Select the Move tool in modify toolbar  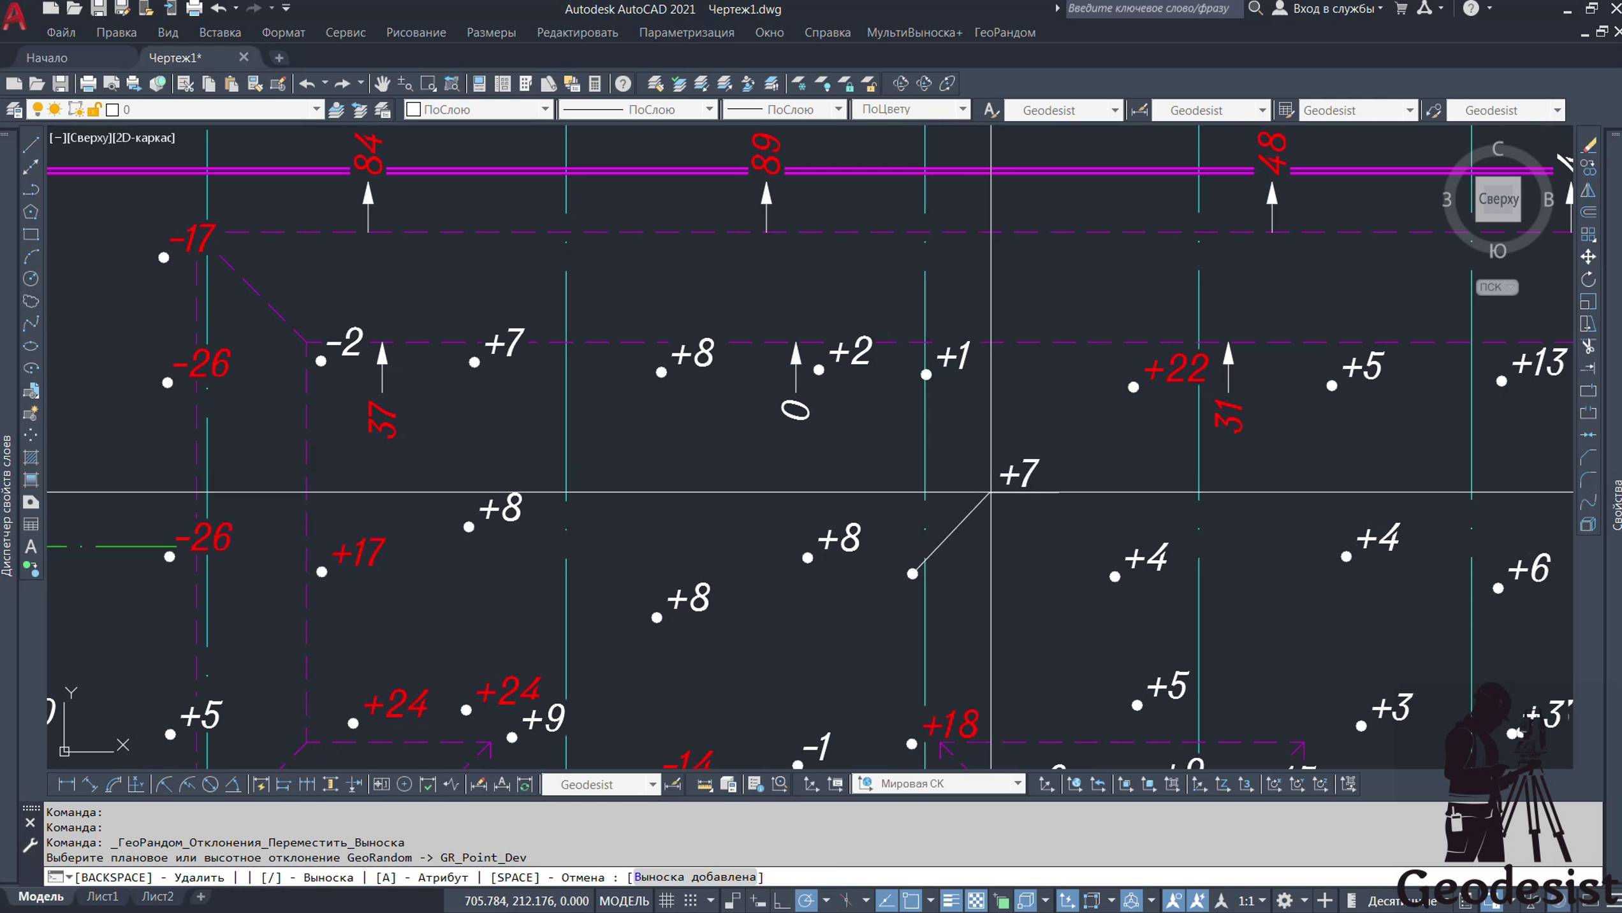pyautogui.click(x=1588, y=256)
